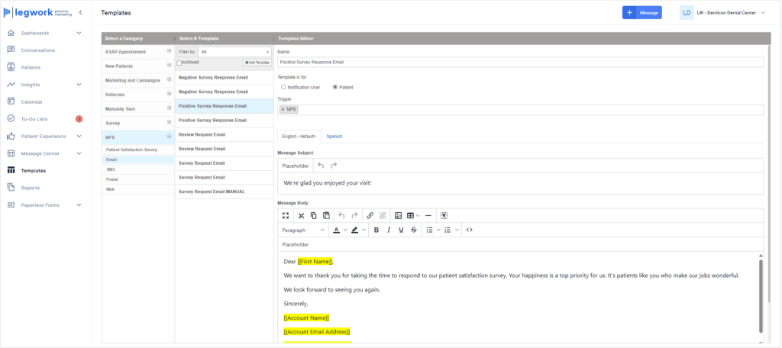This screenshot has height=348, width=782.
Task: Click the insert link icon
Action: pyautogui.click(x=370, y=216)
